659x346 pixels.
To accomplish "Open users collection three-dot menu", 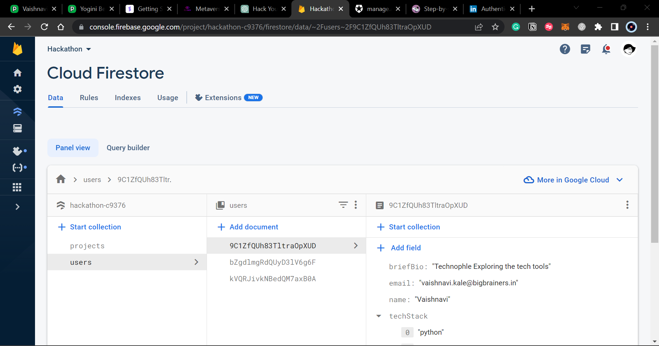I will [356, 205].
